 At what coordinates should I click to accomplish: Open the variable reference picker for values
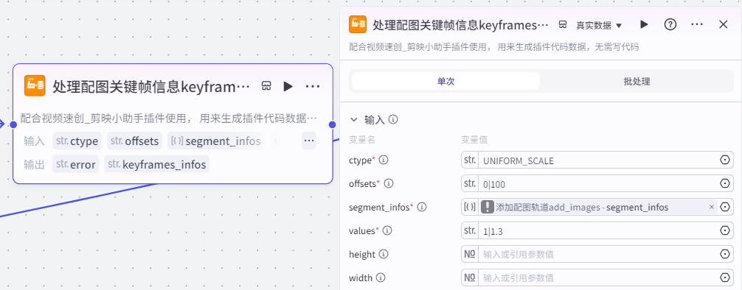point(725,230)
